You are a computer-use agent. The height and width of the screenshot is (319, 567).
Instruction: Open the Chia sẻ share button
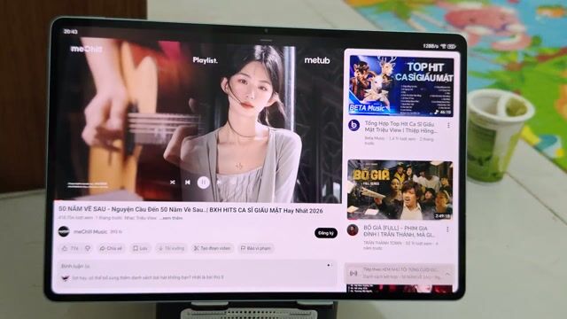(x=111, y=248)
